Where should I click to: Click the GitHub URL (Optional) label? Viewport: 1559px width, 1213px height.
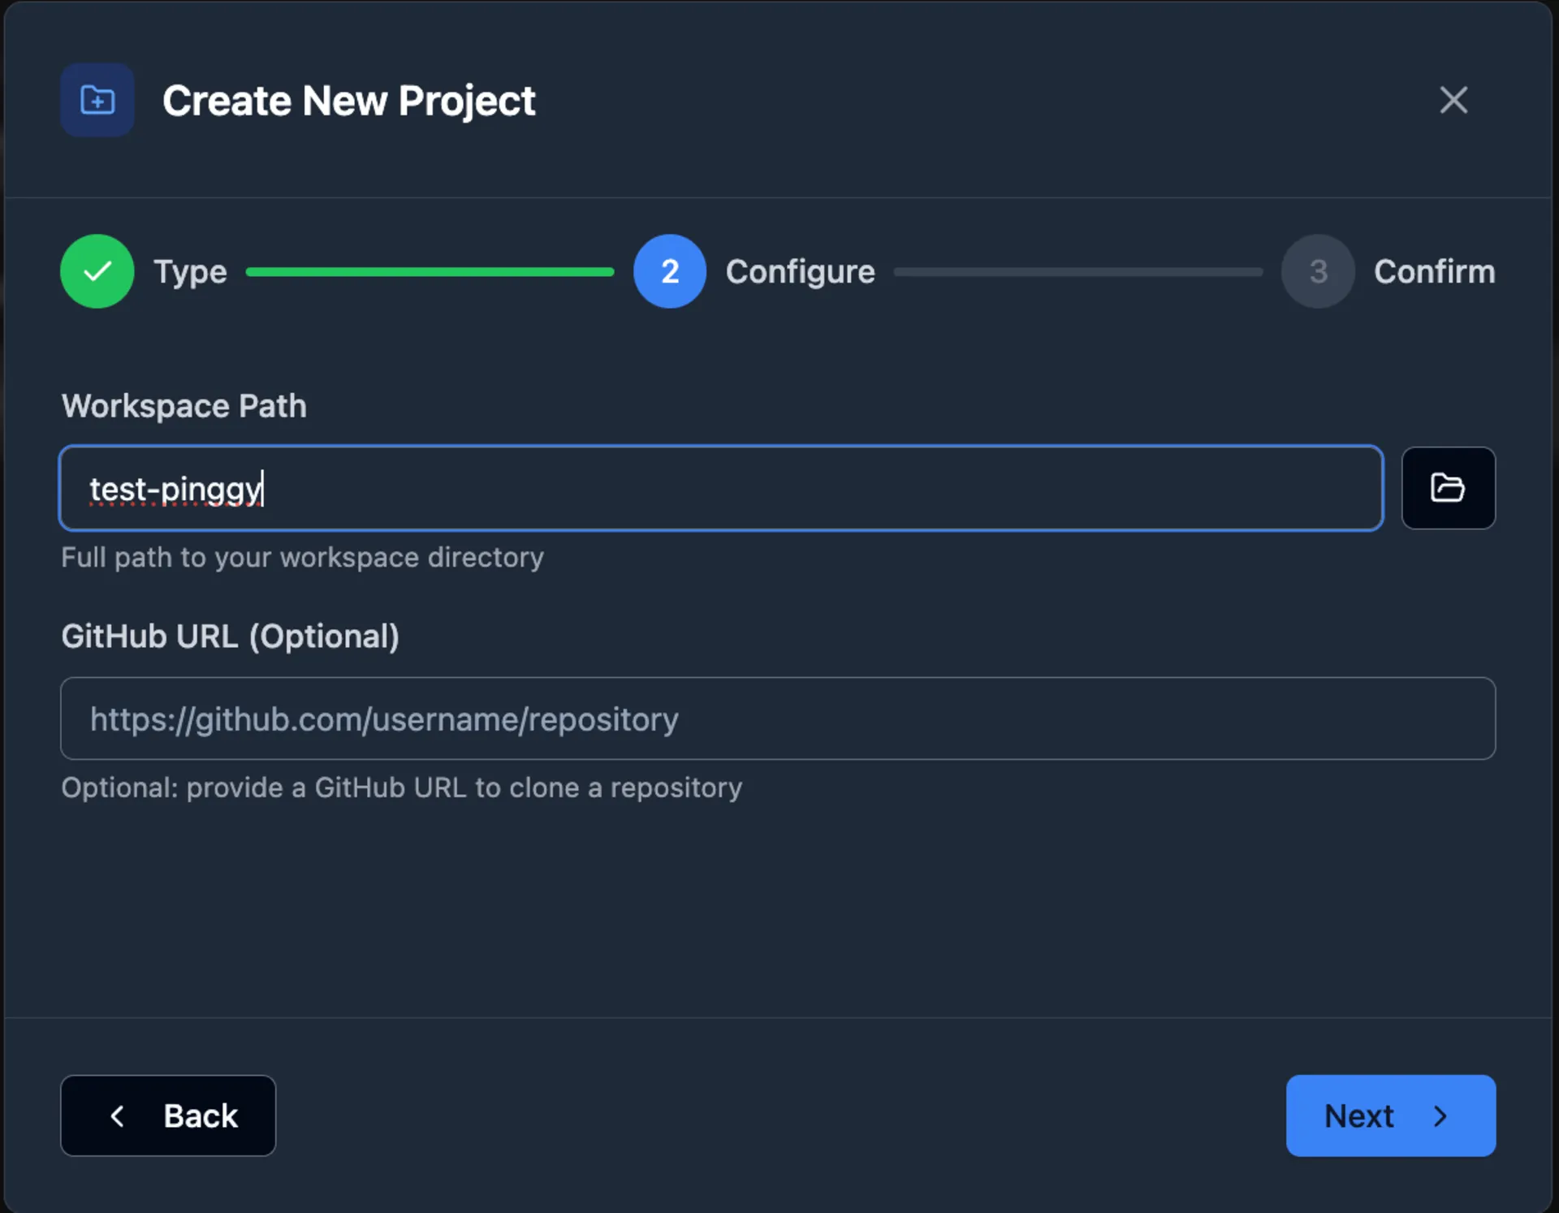[x=231, y=636]
